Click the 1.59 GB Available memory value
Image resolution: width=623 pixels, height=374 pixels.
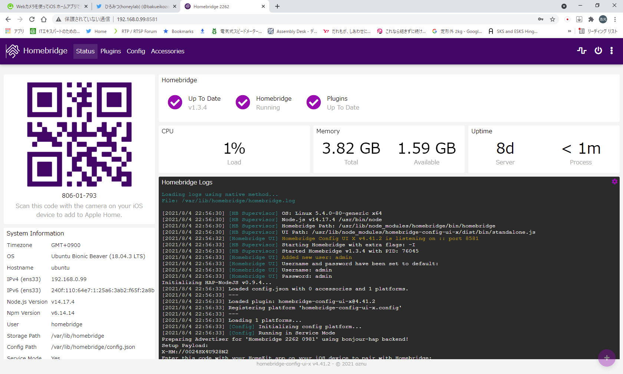427,148
